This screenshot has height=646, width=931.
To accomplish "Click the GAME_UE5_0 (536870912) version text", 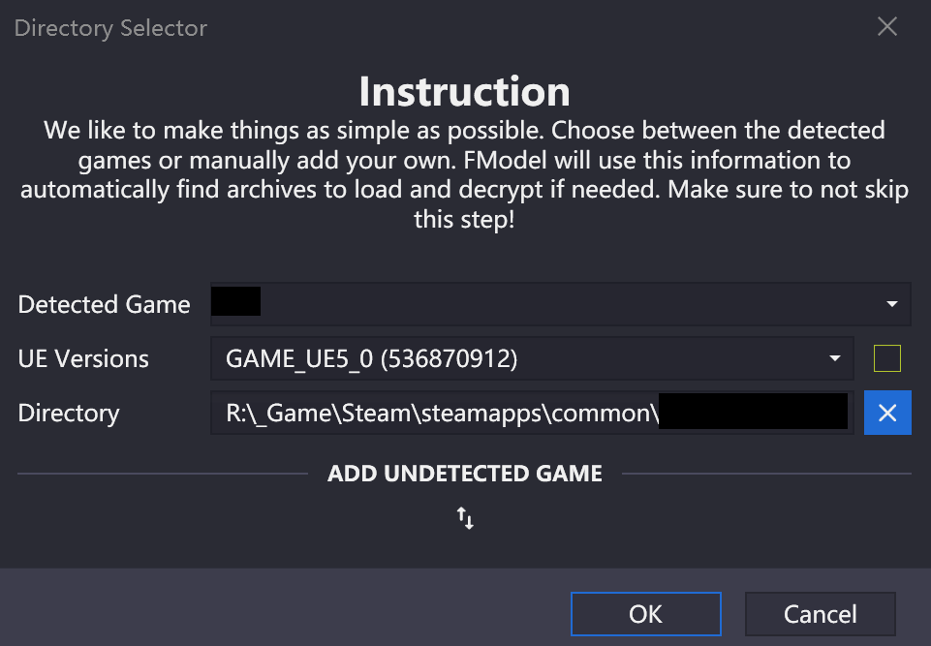I will point(371,359).
